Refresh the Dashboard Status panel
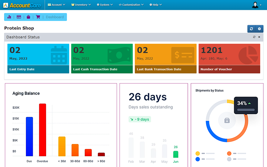Screen dimensions: 267x167 click(x=254, y=37)
